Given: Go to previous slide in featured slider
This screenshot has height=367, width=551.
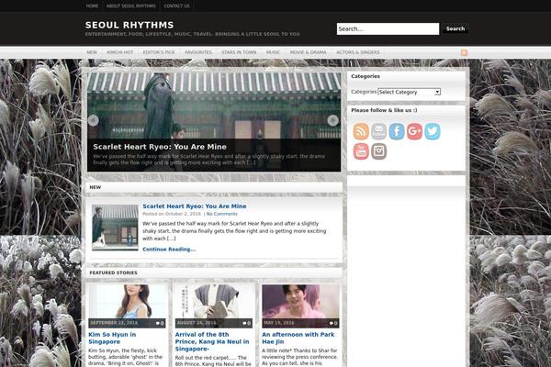Looking at the screenshot, I should pos(93,120).
